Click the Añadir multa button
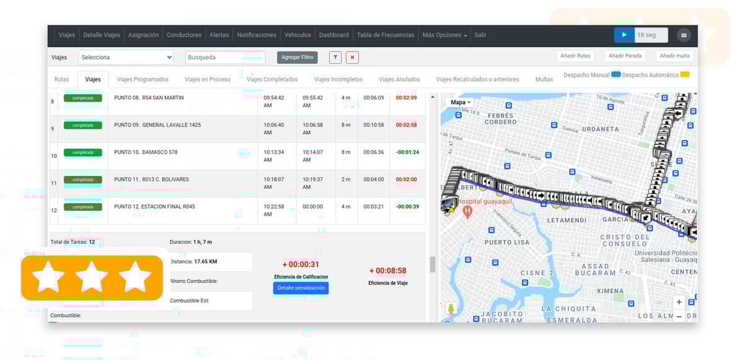Image resolution: width=744 pixels, height=360 pixels. coord(675,56)
